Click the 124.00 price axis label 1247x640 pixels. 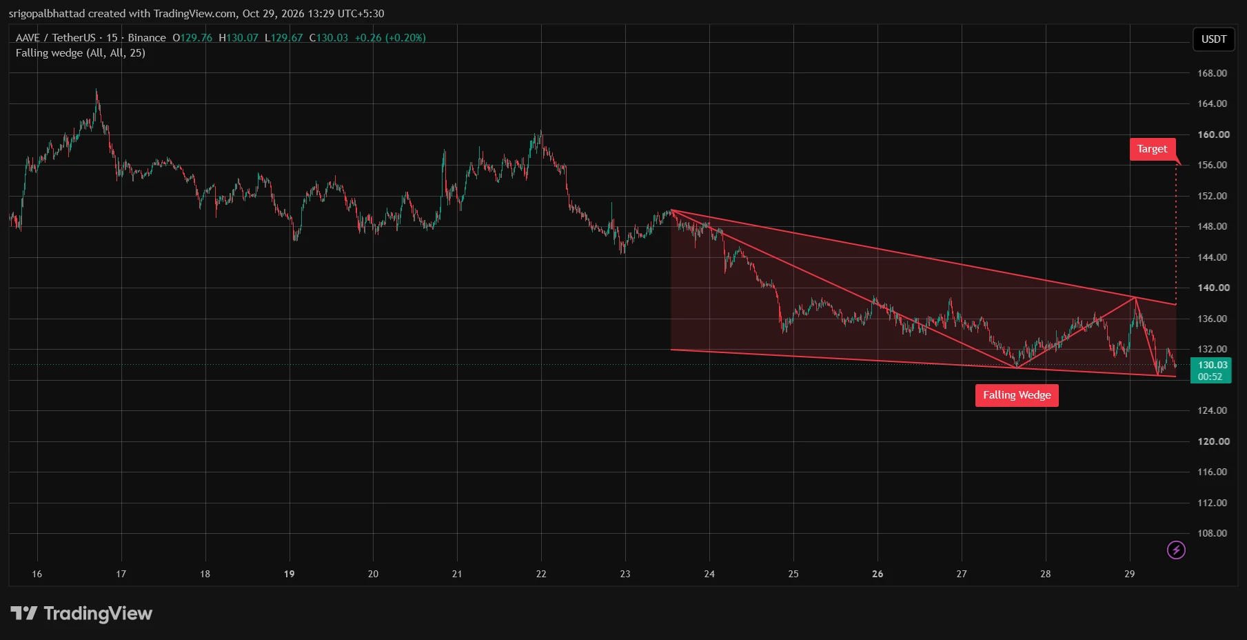pyautogui.click(x=1212, y=410)
